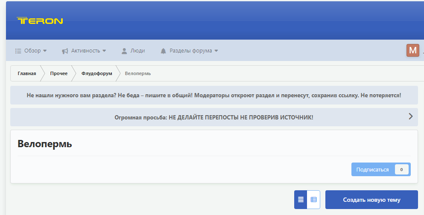Show next announcement with right chevron

[x=411, y=116]
